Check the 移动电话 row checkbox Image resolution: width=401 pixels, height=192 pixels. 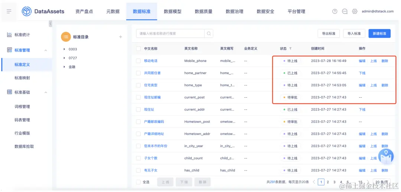point(138,61)
